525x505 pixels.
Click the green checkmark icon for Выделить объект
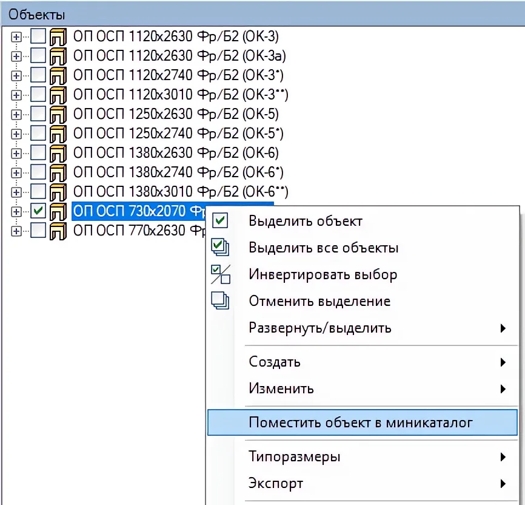pos(221,220)
